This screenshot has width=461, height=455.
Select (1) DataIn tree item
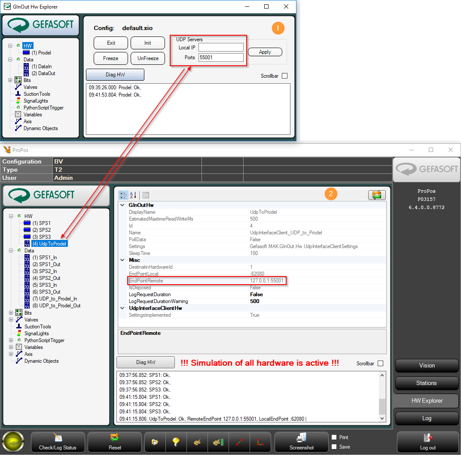tap(42, 67)
